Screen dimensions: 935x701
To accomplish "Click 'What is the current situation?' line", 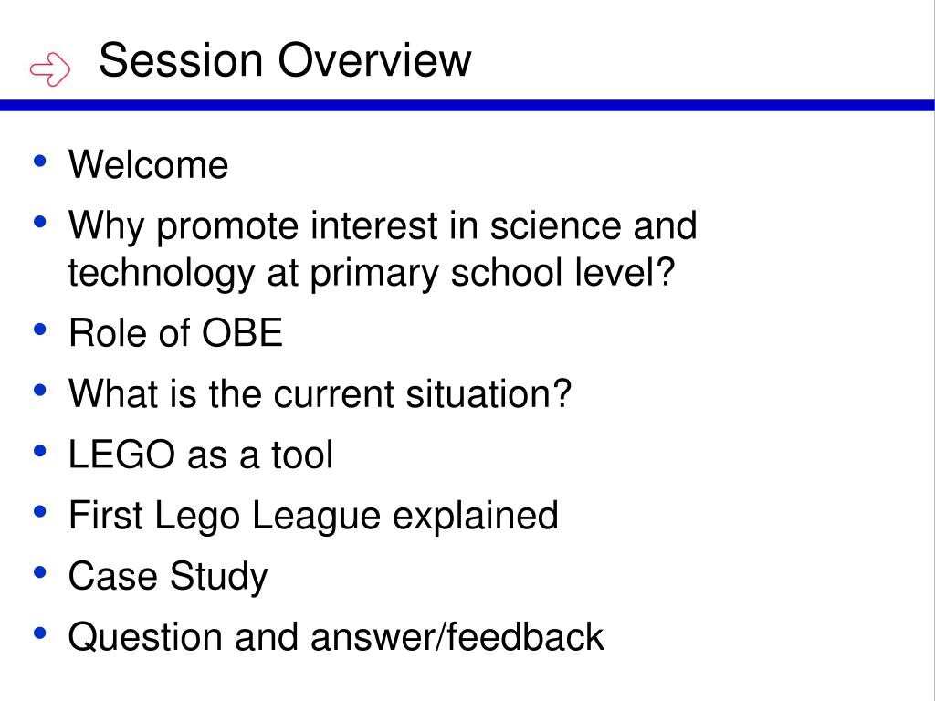I will [320, 393].
